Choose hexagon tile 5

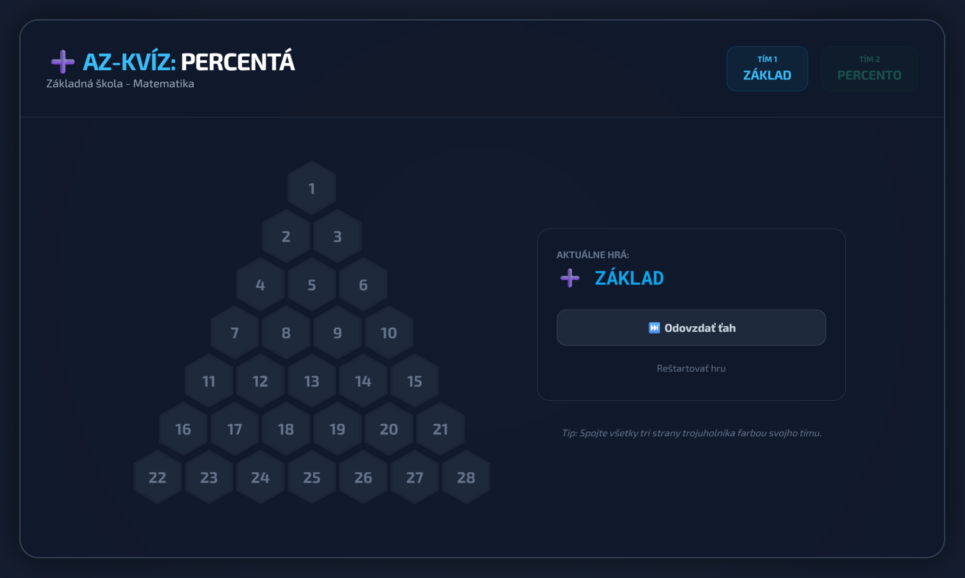(x=312, y=284)
